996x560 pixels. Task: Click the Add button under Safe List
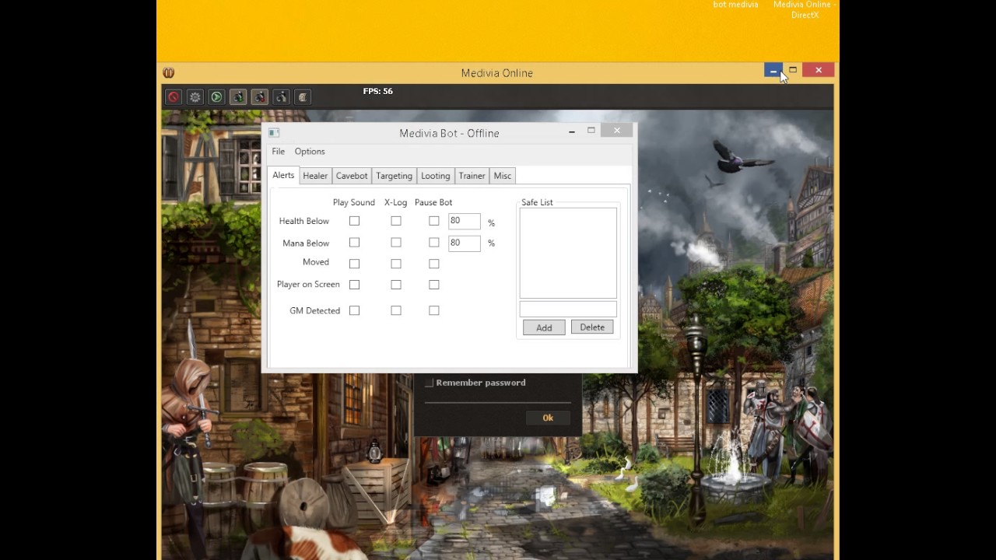[544, 328]
